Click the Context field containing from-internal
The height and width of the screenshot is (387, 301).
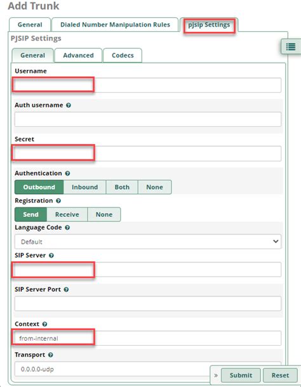[148, 338]
